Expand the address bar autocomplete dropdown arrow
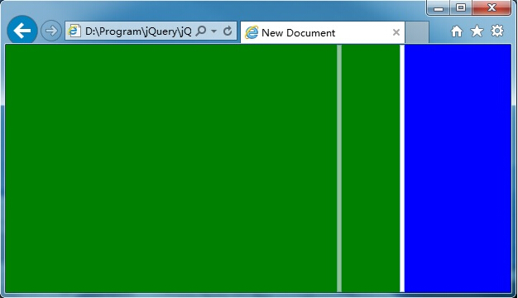518x298 pixels. pyautogui.click(x=214, y=31)
